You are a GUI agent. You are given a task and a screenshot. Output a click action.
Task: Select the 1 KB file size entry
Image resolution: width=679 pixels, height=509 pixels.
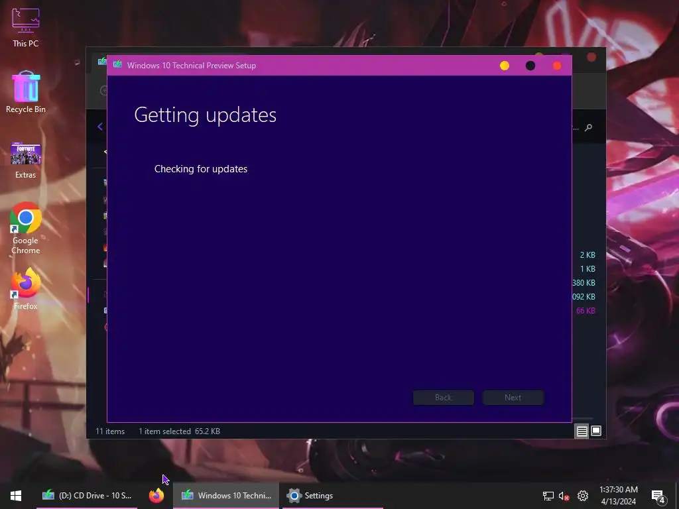click(587, 269)
